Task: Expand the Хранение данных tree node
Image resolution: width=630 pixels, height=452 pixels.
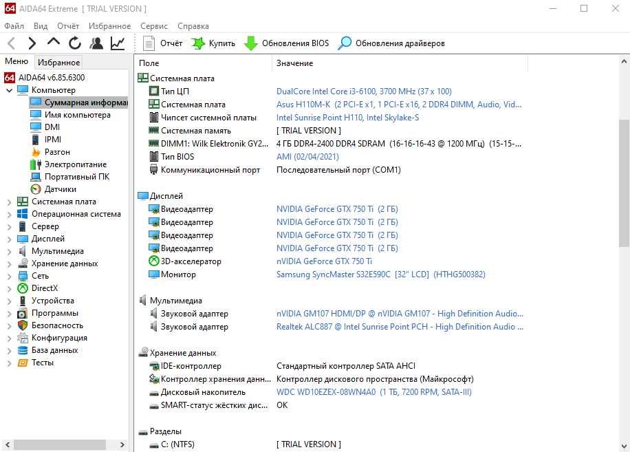Action: tap(9, 264)
